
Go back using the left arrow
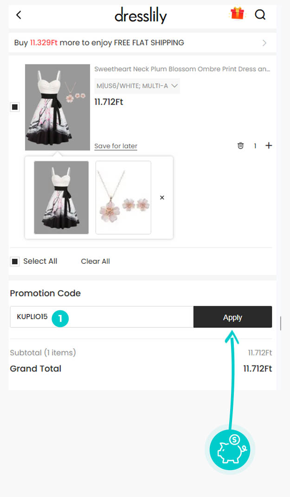click(19, 14)
